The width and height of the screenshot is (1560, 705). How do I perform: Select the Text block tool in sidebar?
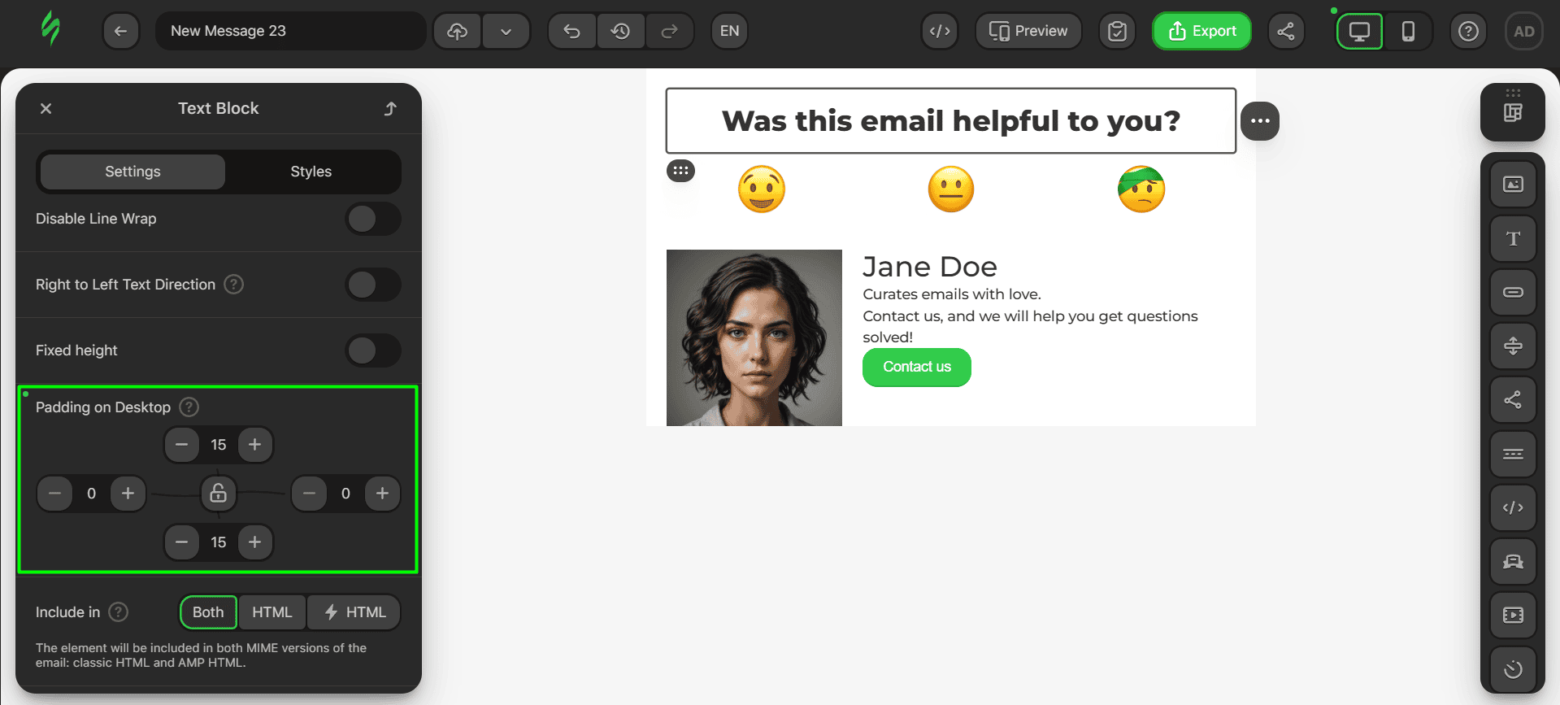[1512, 239]
